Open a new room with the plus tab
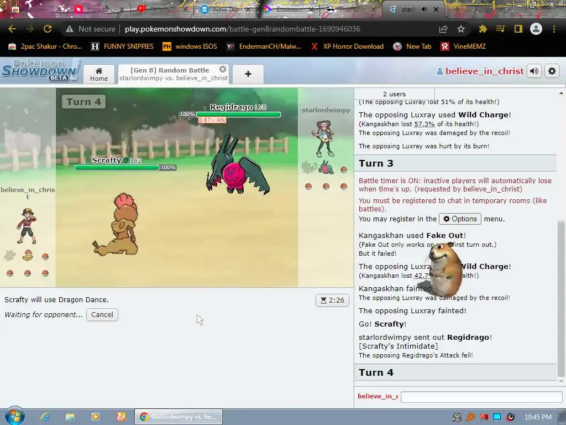Screen dimensions: 566x425 point(248,74)
